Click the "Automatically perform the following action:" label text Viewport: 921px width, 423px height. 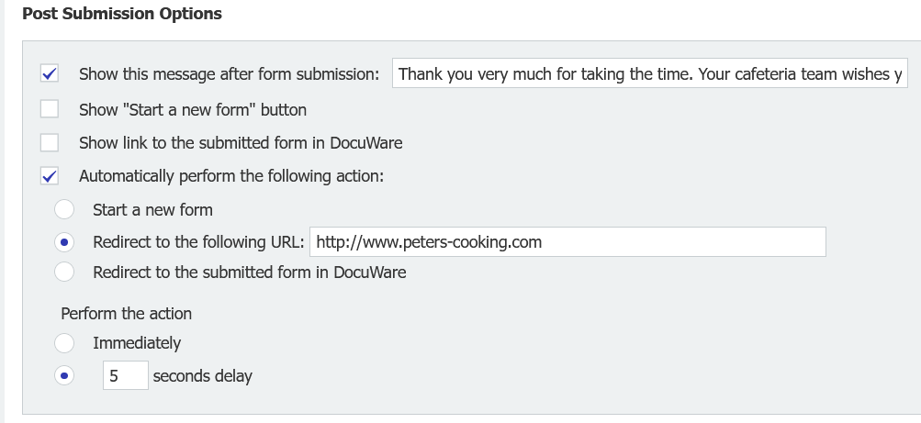pos(231,175)
